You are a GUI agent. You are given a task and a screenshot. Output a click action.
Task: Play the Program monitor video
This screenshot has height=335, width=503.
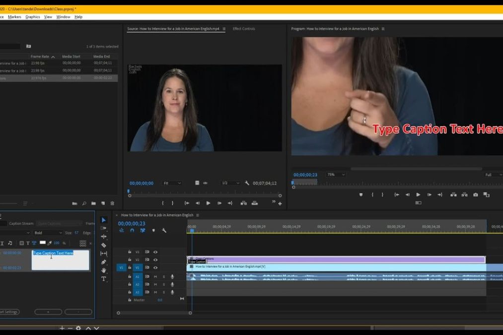(x=418, y=195)
